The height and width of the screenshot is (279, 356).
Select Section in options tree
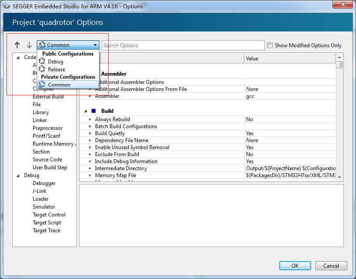coord(41,152)
